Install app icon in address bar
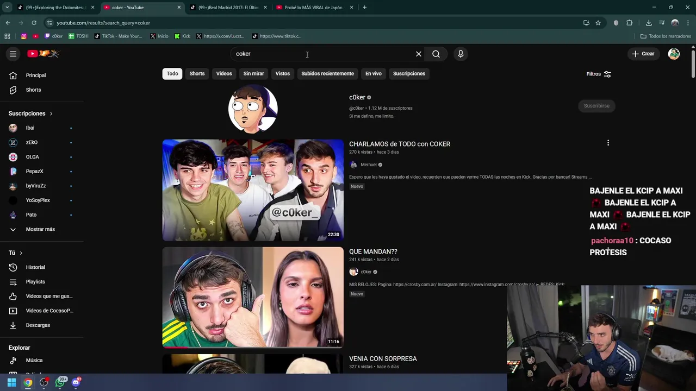This screenshot has height=391, width=696. [x=586, y=23]
